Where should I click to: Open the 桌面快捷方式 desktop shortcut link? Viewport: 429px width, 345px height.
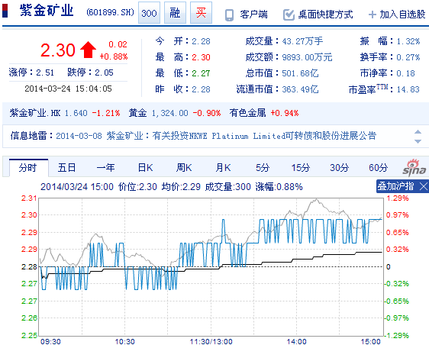[x=325, y=15]
